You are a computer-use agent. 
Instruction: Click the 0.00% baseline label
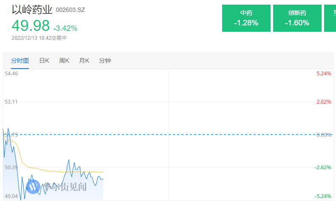pyautogui.click(x=324, y=135)
